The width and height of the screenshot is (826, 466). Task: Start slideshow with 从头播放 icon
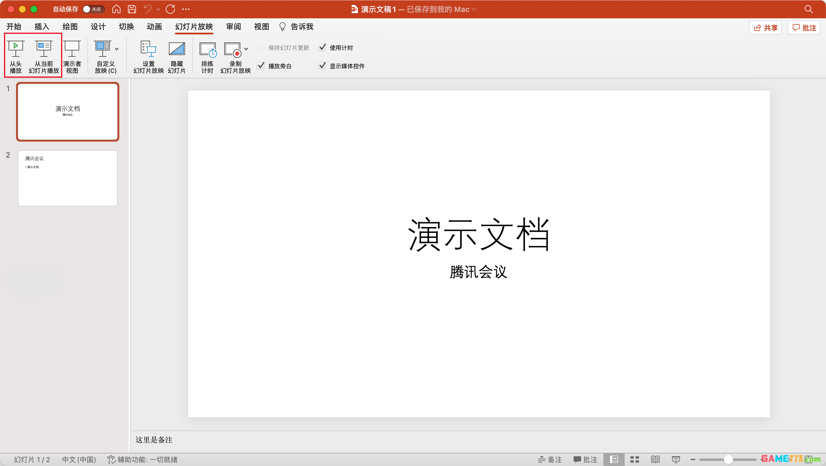click(x=15, y=49)
